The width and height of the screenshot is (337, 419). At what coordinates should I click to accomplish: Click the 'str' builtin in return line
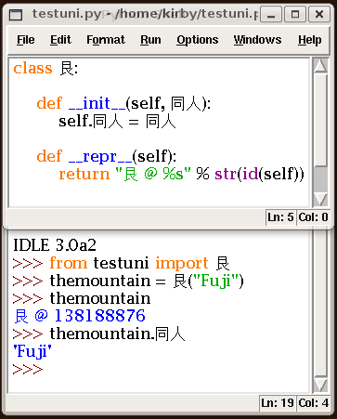[x=226, y=174]
